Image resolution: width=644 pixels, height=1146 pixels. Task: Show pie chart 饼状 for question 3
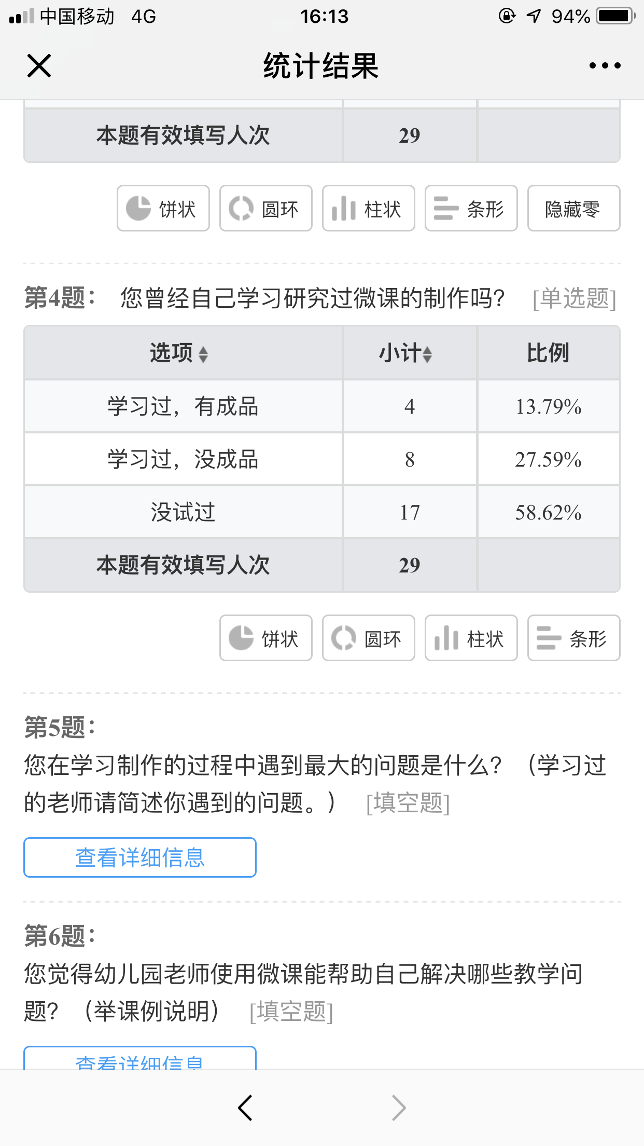click(163, 208)
